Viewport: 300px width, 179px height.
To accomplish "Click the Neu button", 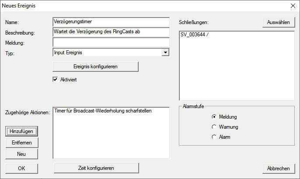I will 22,154.
